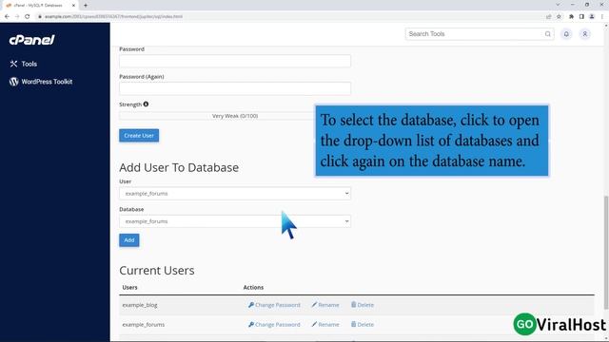The width and height of the screenshot is (609, 342).
Task: Click the browser back arrow
Action: pos(7,17)
